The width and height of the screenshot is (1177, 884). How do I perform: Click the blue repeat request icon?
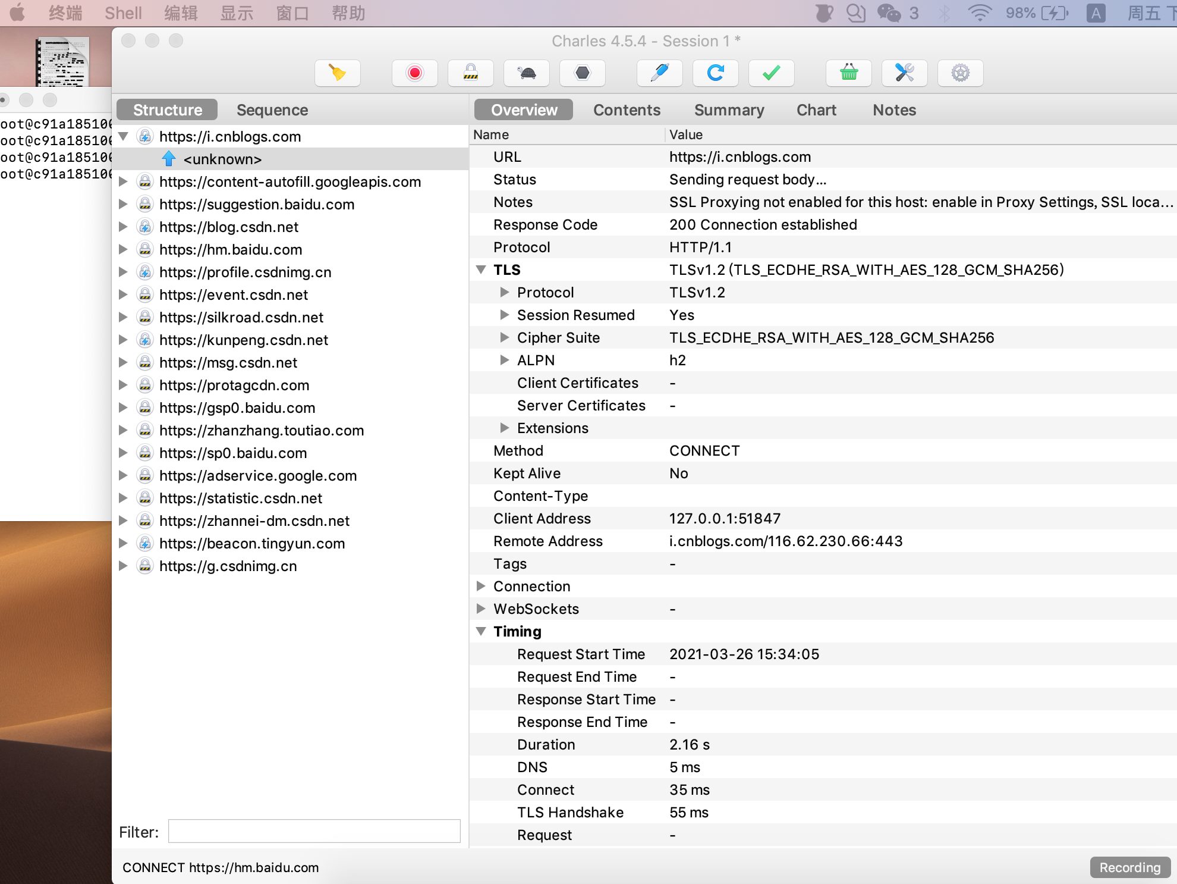click(715, 73)
